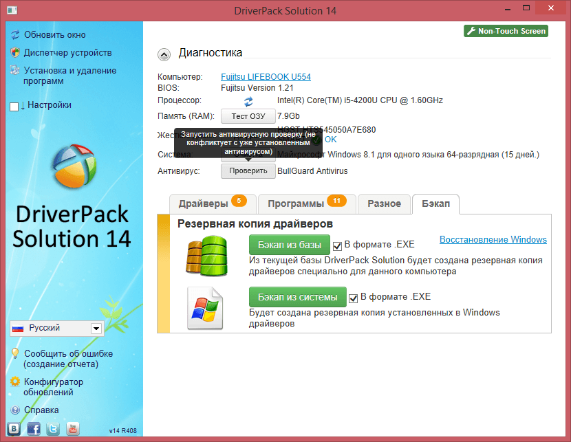The width and height of the screenshot is (571, 442).
Task: Switch to the Драйверы tab
Action: tap(213, 203)
